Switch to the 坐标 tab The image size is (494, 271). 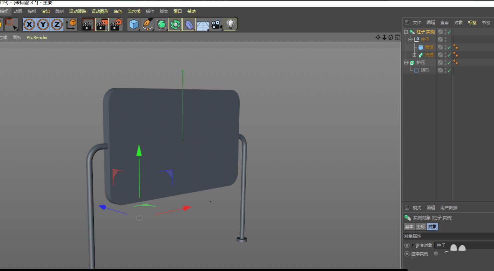click(421, 227)
